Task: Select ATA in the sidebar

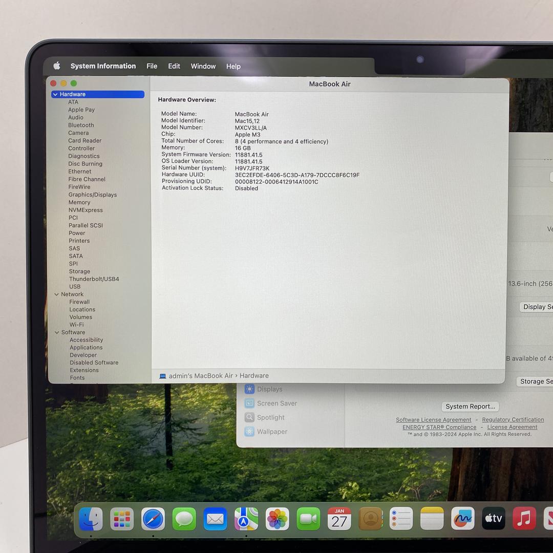Action: [73, 102]
